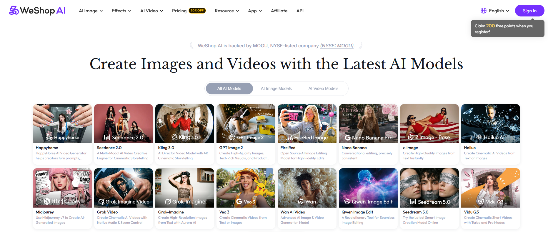The image size is (548, 232).
Task: Click the globe language icon
Action: tap(484, 11)
